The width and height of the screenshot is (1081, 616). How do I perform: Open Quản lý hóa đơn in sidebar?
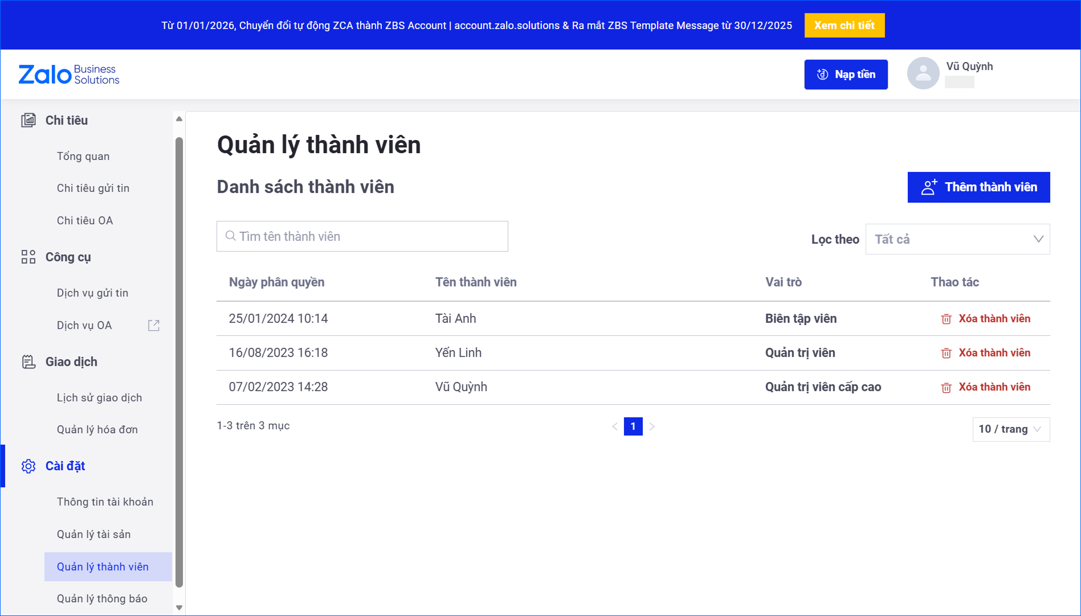pos(97,429)
